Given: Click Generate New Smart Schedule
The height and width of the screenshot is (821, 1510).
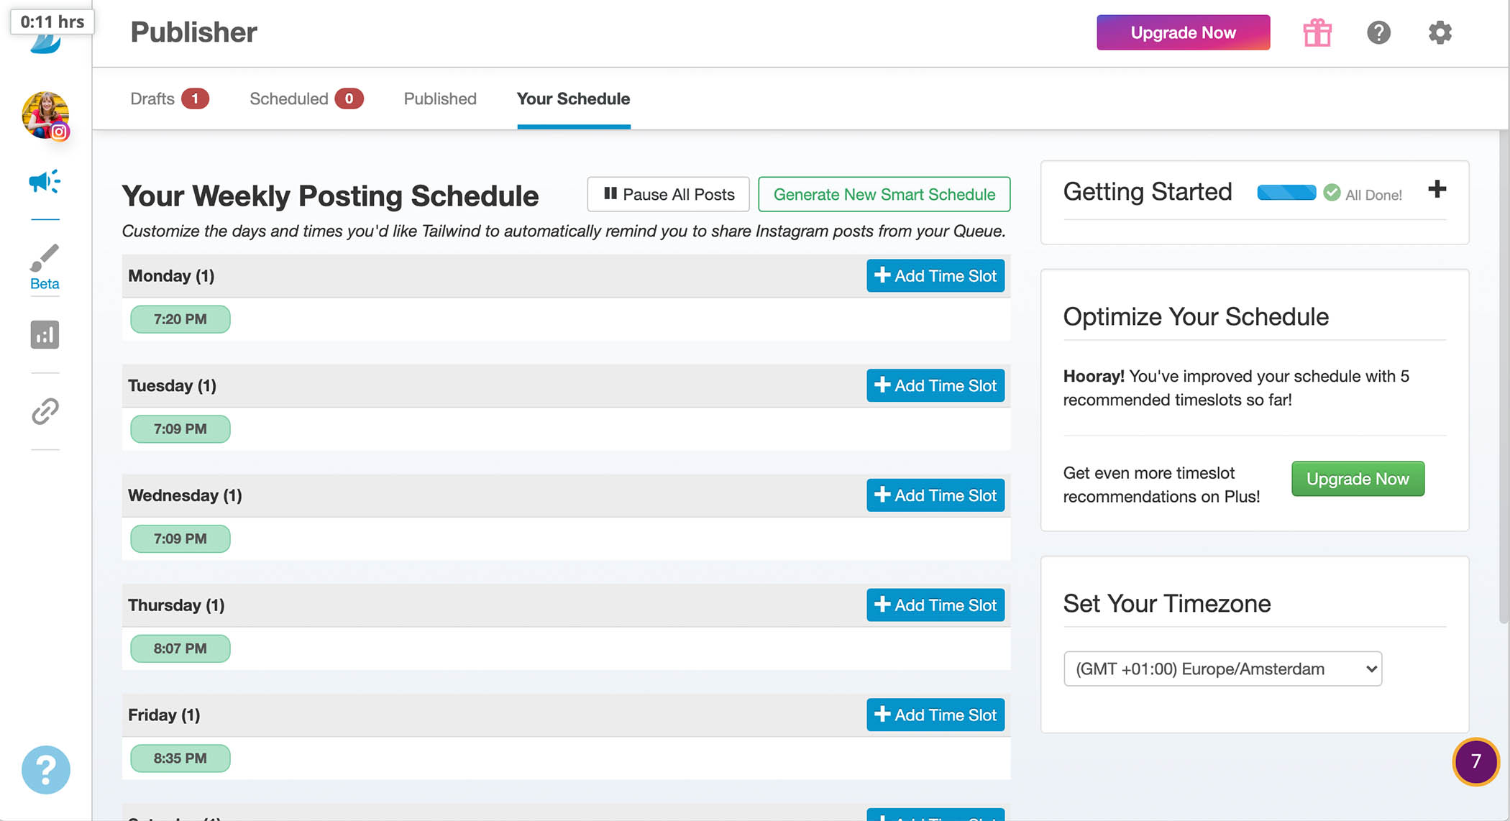Looking at the screenshot, I should (884, 194).
